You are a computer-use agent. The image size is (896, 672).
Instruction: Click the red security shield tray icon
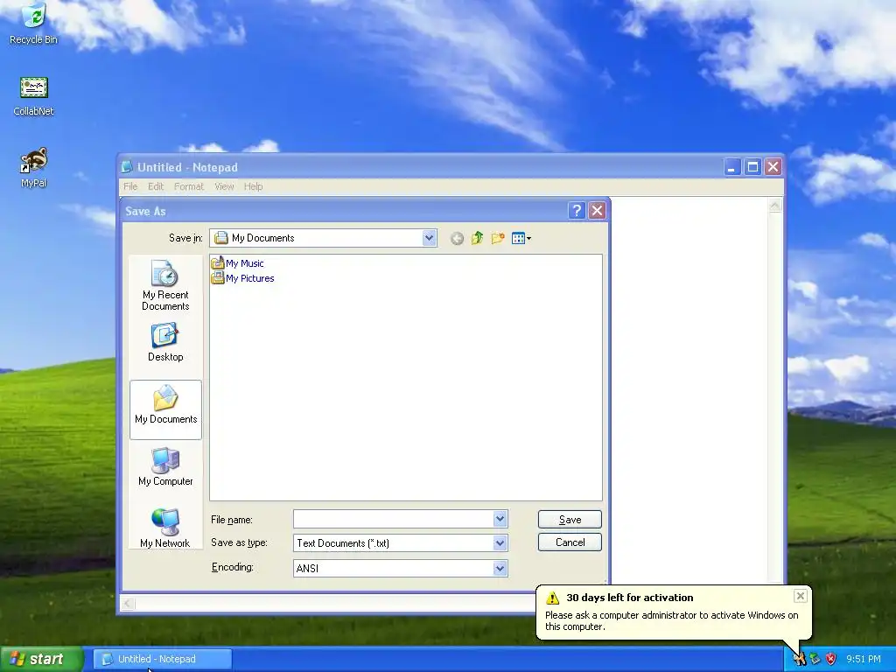coord(831,659)
